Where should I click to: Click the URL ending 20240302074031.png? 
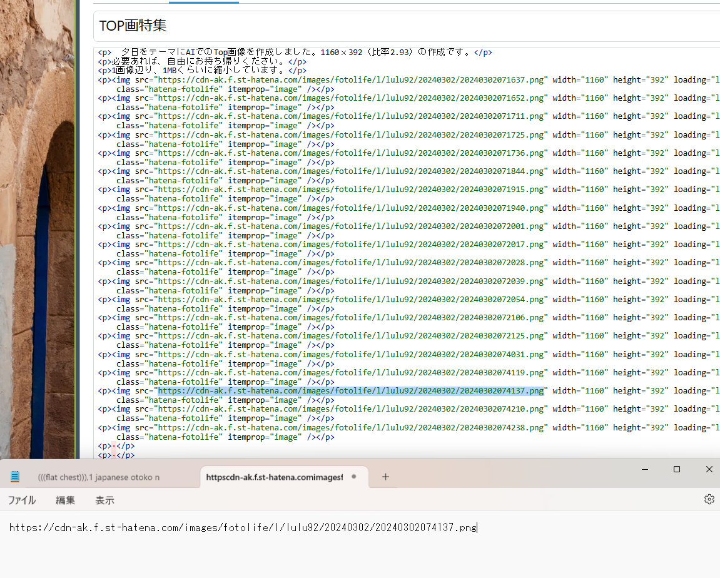click(351, 355)
